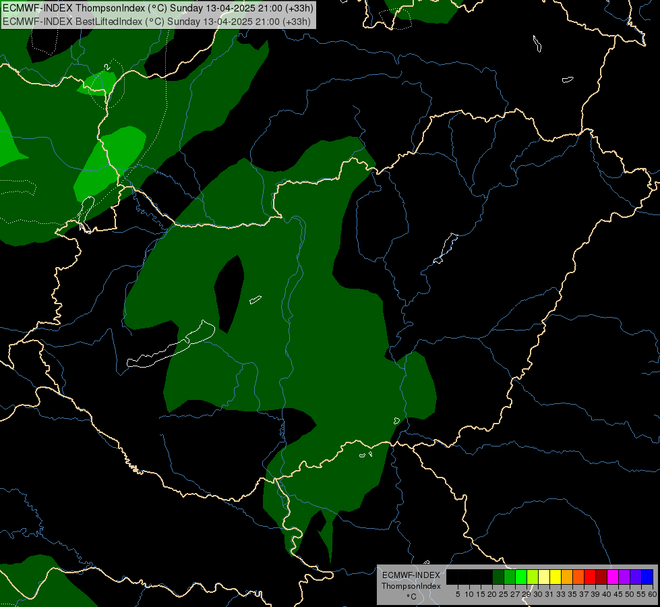
Task: Select the medium green 25–27 legend swatch
Action: [x=509, y=577]
